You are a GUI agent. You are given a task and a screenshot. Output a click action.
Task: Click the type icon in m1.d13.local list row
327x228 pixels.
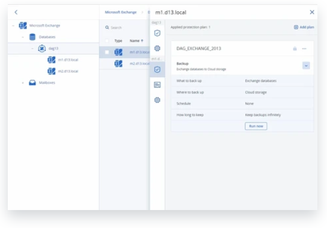118,52
